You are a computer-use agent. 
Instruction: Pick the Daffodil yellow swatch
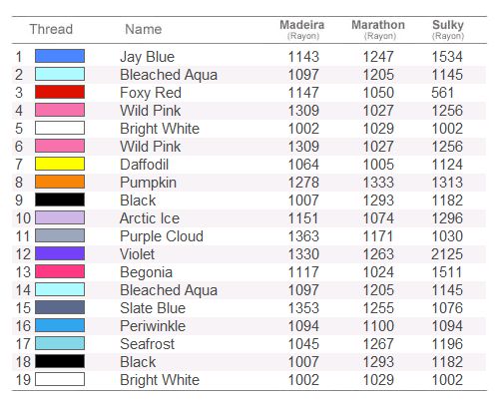[60, 164]
